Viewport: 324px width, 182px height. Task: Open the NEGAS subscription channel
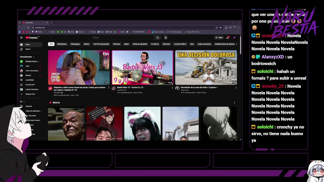pos(31,75)
